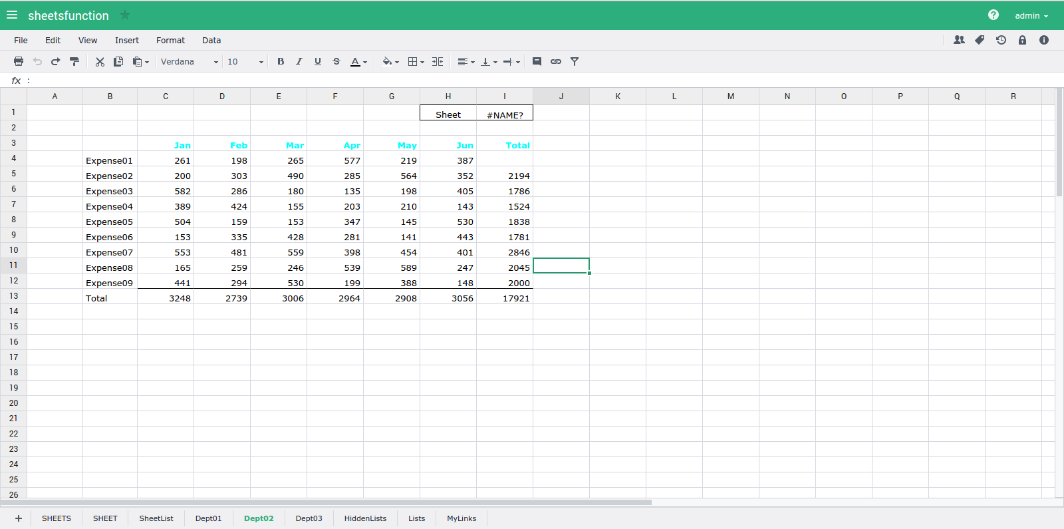The width and height of the screenshot is (1064, 529).
Task: Expand the paste options arrow
Action: (147, 62)
